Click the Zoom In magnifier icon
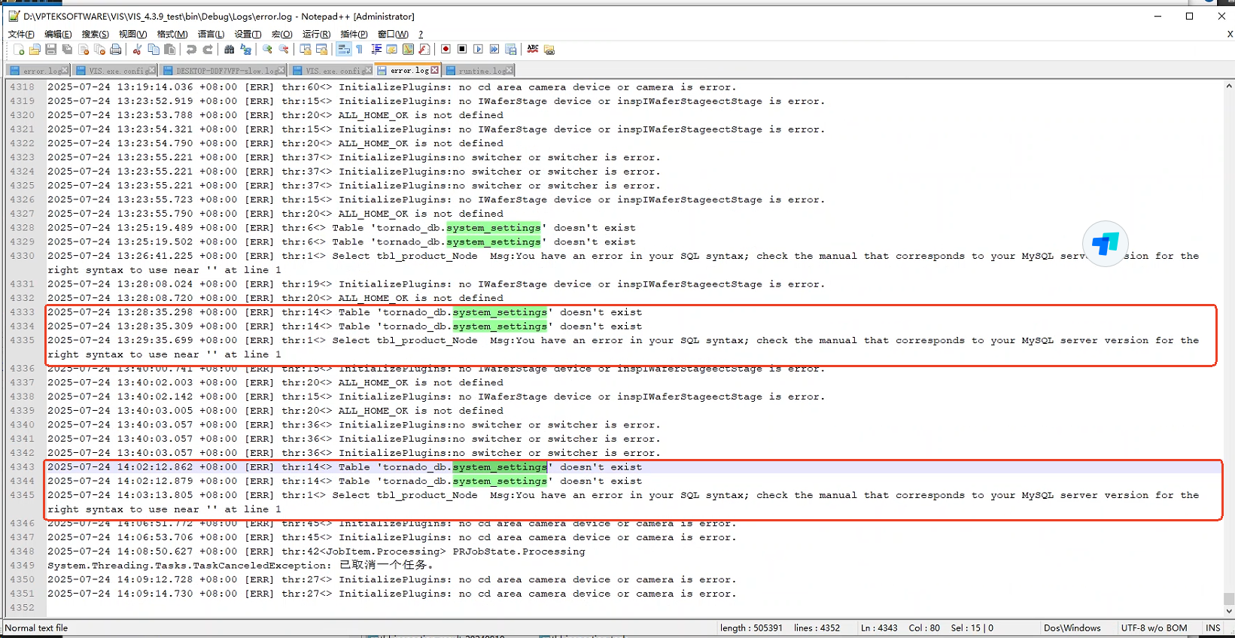 coord(267,50)
